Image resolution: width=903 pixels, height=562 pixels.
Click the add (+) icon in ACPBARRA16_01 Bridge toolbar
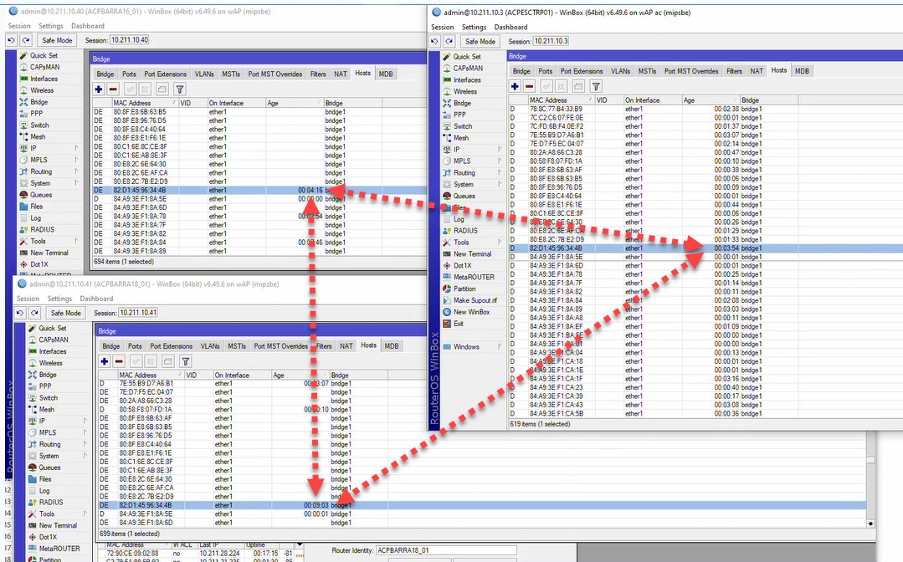(x=99, y=89)
